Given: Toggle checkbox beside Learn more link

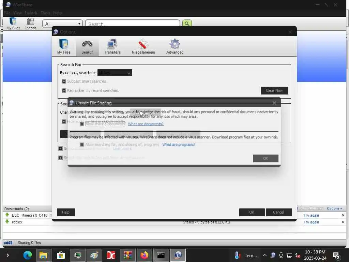Looking at the screenshot, I should [x=61, y=148].
